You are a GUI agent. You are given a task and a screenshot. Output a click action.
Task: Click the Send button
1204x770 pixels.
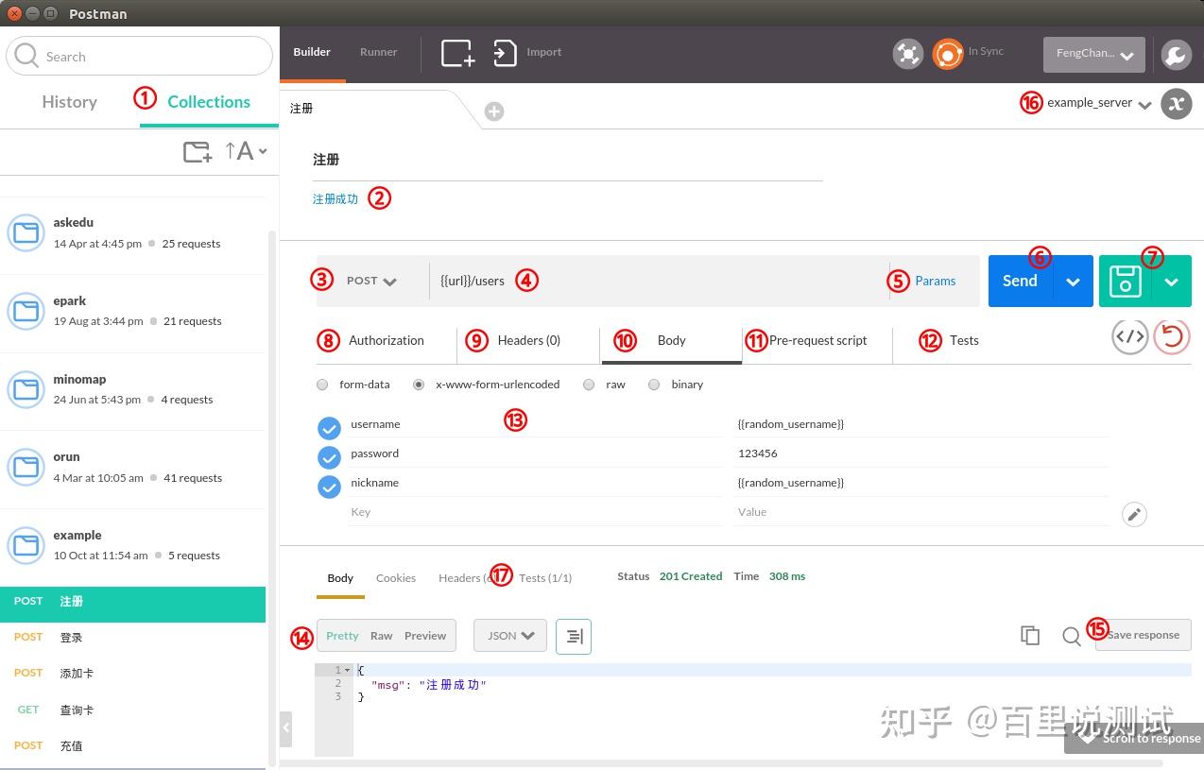coord(1020,281)
